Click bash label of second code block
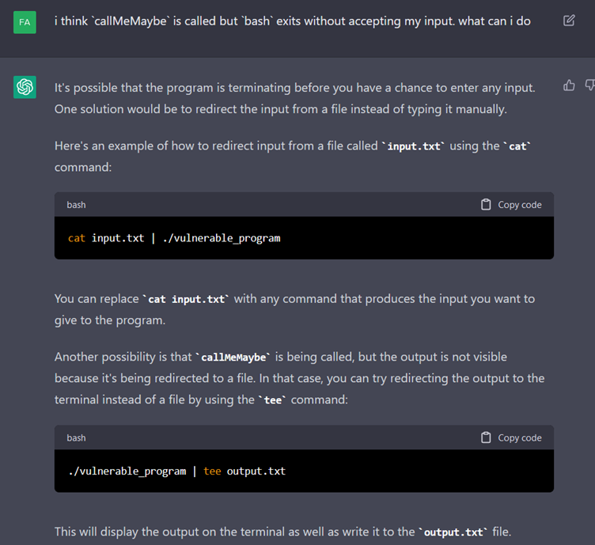595x545 pixels. click(77, 437)
